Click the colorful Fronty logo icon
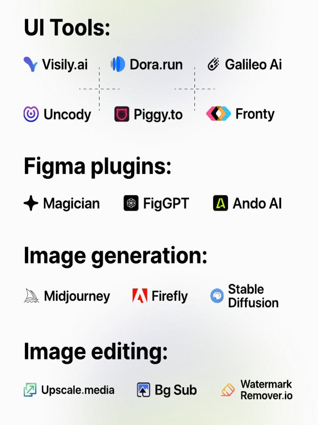Image resolution: width=318 pixels, height=425 pixels. pyautogui.click(x=218, y=114)
